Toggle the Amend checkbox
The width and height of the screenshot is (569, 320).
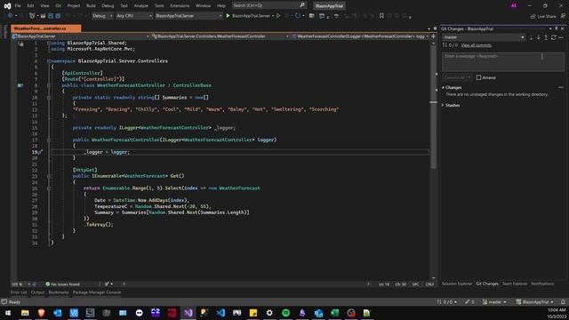coord(478,77)
